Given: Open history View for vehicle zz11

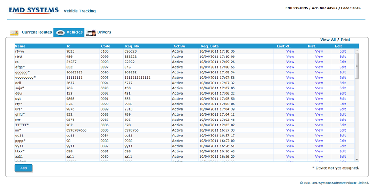Looking at the screenshot, I should pyautogui.click(x=319, y=157).
